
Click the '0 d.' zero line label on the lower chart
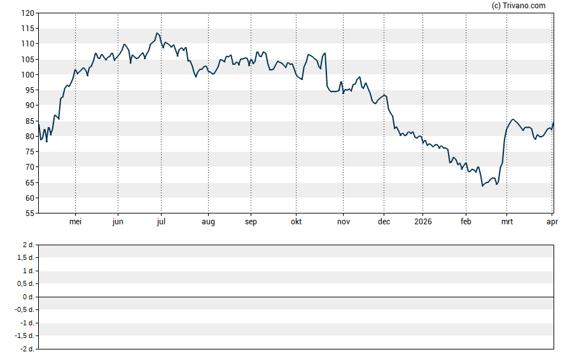pyautogui.click(x=27, y=297)
